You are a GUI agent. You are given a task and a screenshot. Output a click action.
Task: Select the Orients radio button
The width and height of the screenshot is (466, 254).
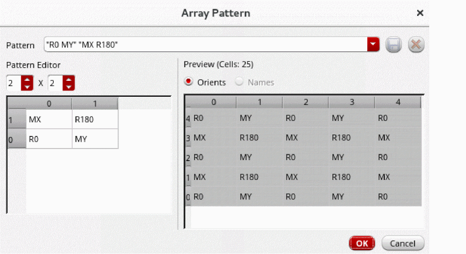[189, 82]
